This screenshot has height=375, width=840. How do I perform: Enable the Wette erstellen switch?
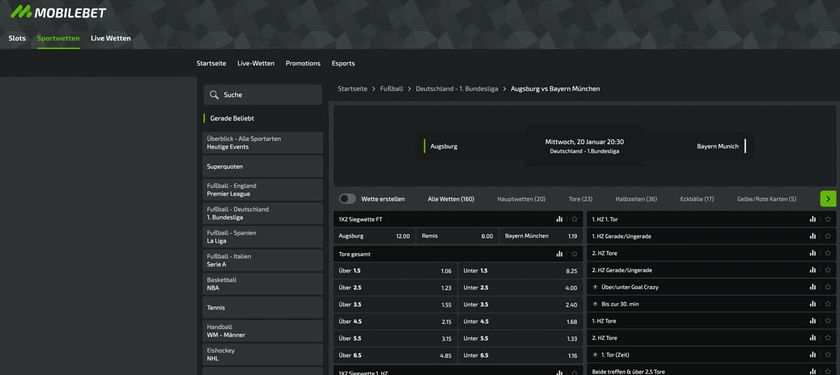point(347,199)
